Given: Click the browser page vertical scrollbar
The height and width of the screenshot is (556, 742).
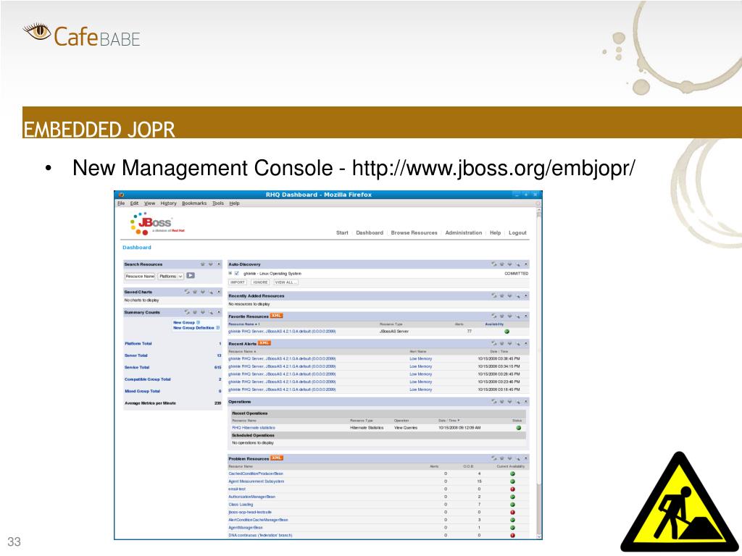Looking at the screenshot, I should click(538, 373).
